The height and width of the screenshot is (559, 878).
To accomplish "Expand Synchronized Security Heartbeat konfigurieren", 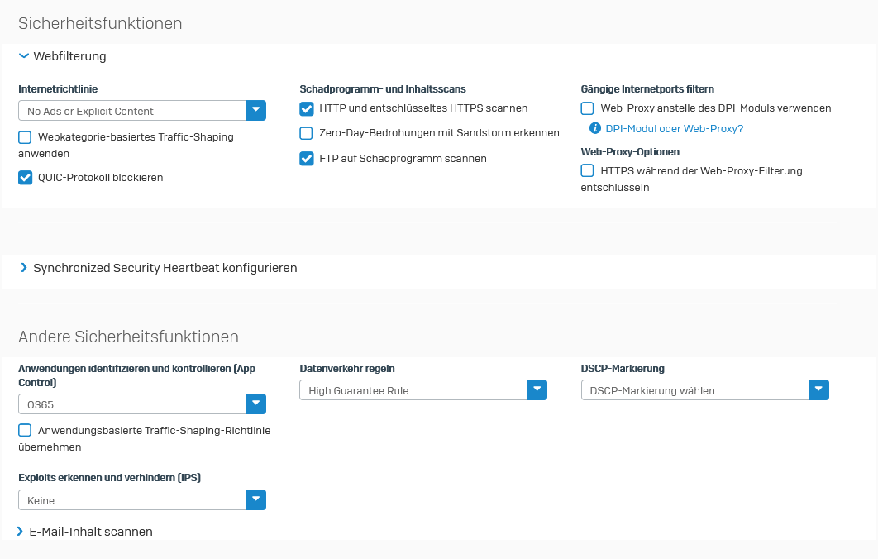I will pyautogui.click(x=23, y=268).
